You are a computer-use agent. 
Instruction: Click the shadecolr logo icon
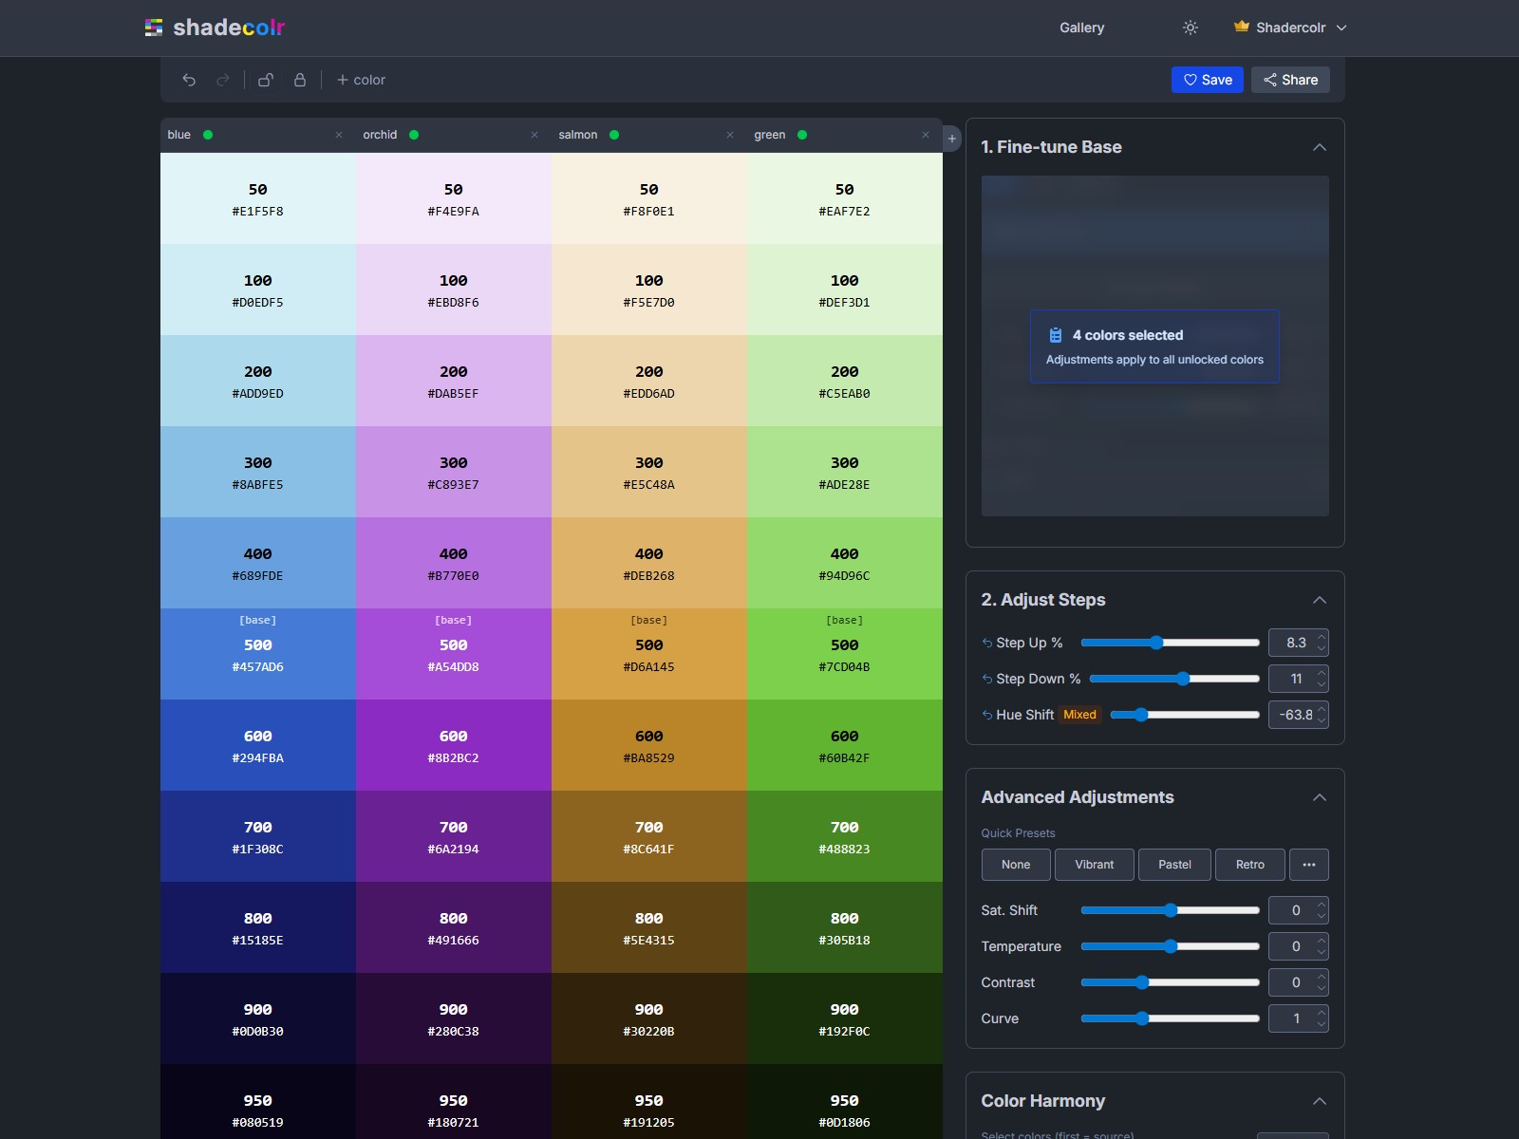(x=154, y=28)
